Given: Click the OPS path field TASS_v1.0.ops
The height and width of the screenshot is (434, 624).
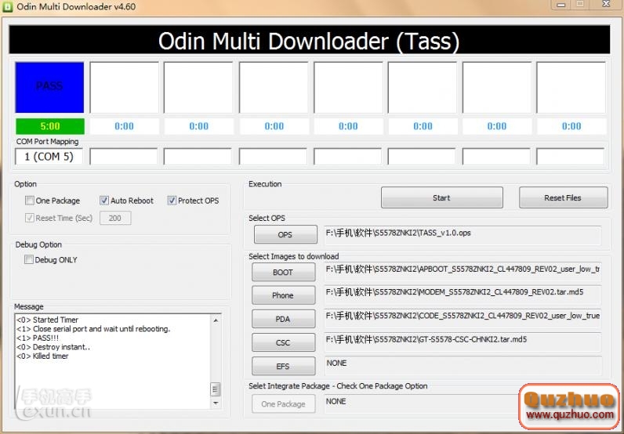Looking at the screenshot, I should (x=463, y=235).
